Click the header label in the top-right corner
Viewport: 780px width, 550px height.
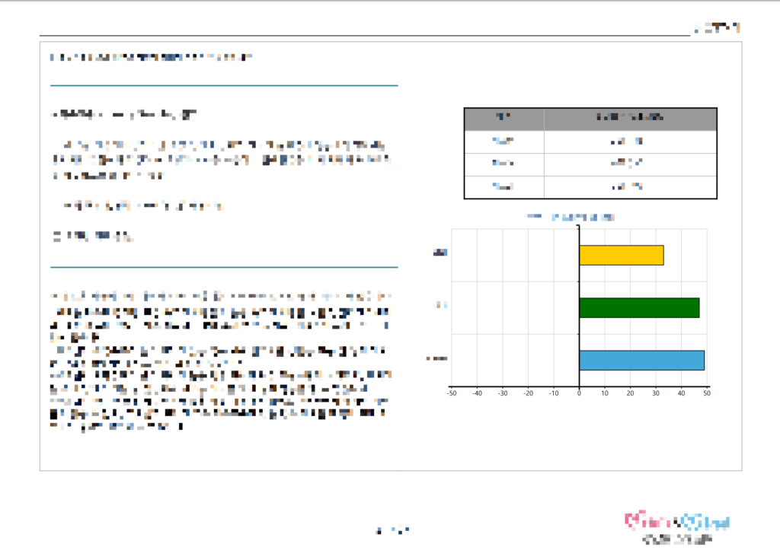[717, 28]
